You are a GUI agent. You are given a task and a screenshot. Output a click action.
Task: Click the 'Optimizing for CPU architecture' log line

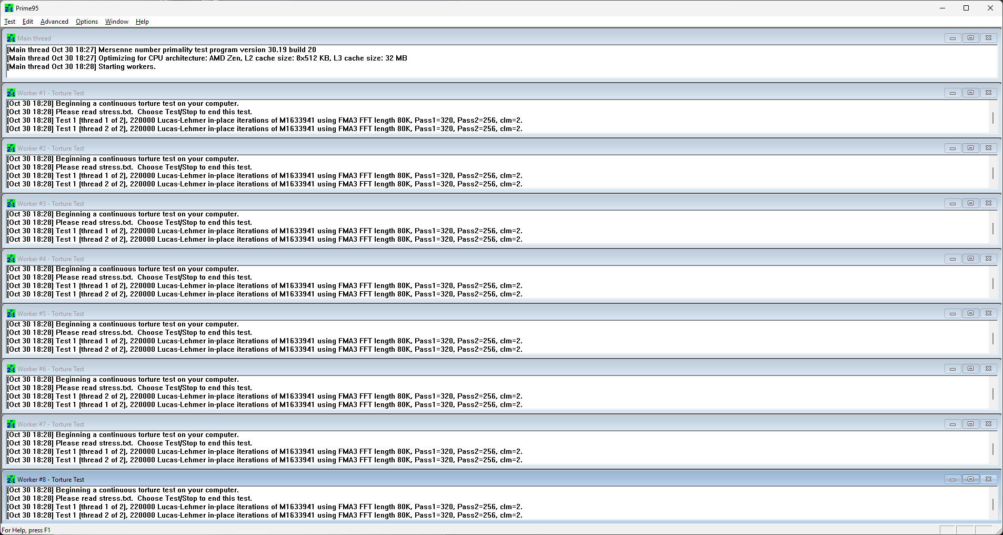tap(207, 58)
